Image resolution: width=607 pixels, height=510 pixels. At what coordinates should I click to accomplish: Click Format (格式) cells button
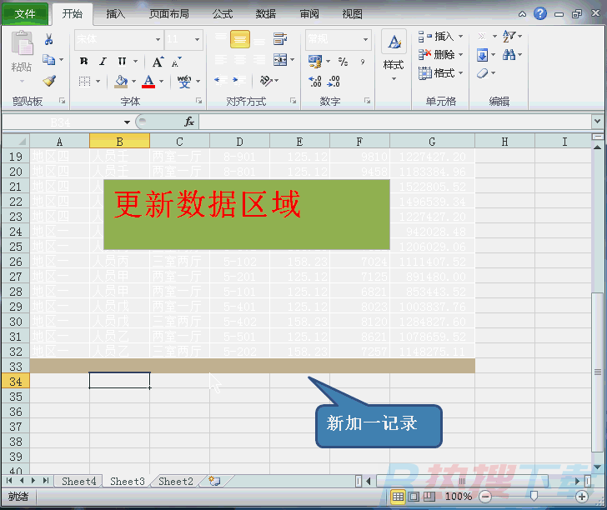[x=440, y=72]
